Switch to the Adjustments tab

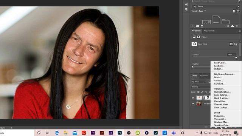[209, 31]
